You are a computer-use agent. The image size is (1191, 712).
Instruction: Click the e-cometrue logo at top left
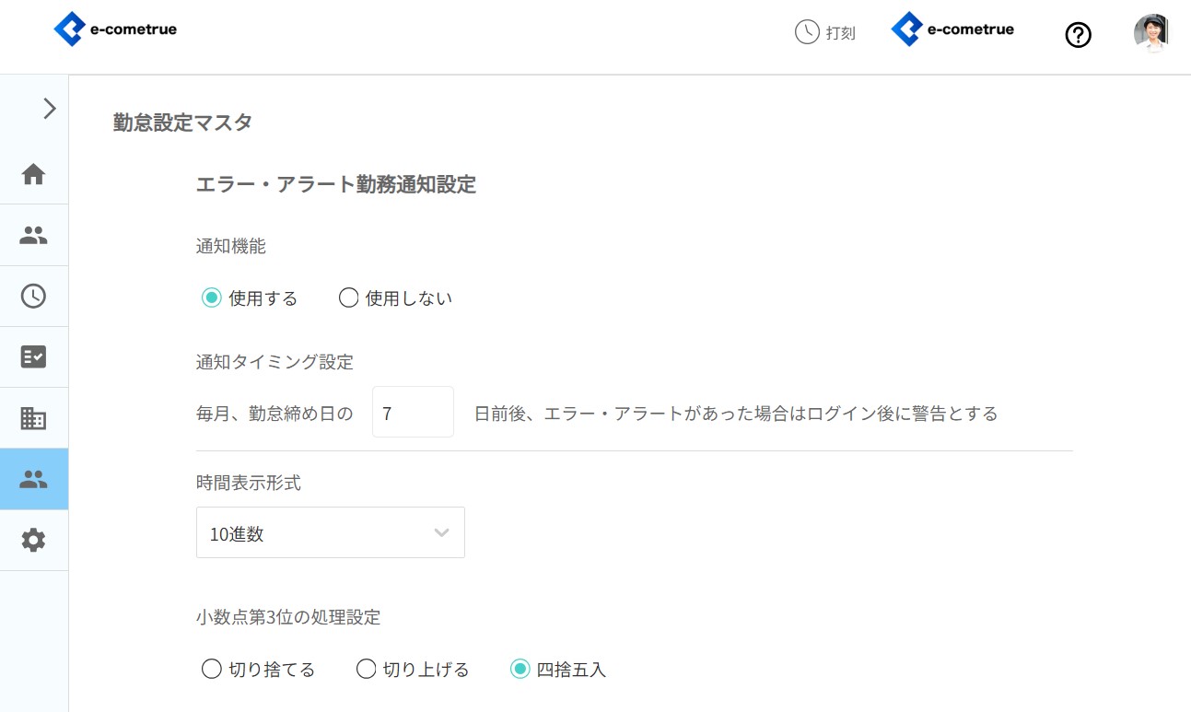pyautogui.click(x=116, y=29)
